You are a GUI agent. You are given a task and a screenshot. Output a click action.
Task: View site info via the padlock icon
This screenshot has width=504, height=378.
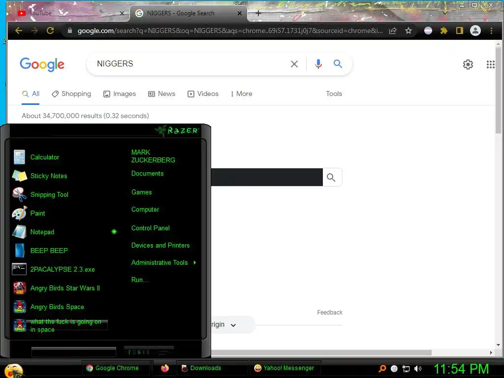pyautogui.click(x=70, y=31)
